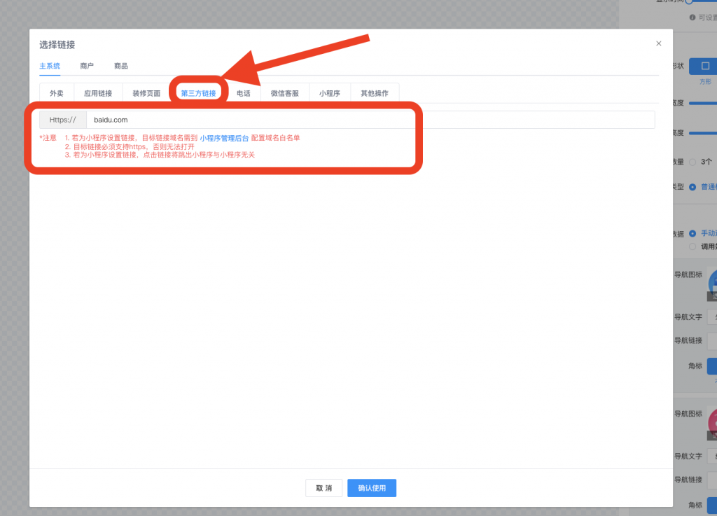Close the 选择链接 dialog with the X
This screenshot has height=516, width=717.
click(x=658, y=43)
